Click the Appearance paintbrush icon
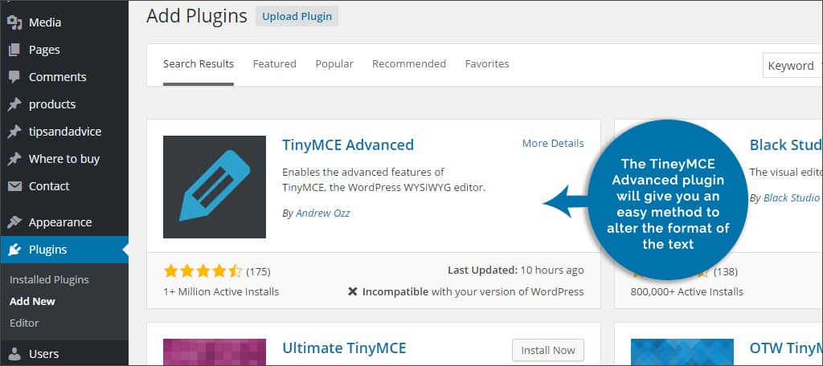 click(14, 222)
